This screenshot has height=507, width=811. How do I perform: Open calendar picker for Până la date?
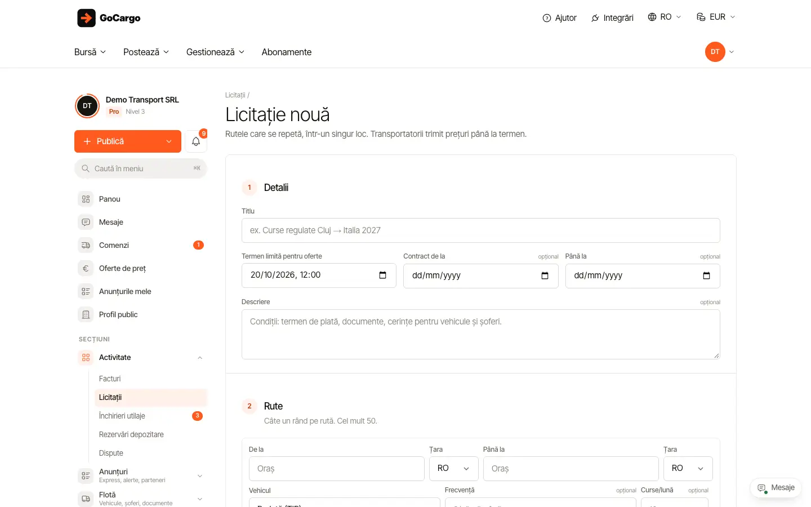coord(707,275)
